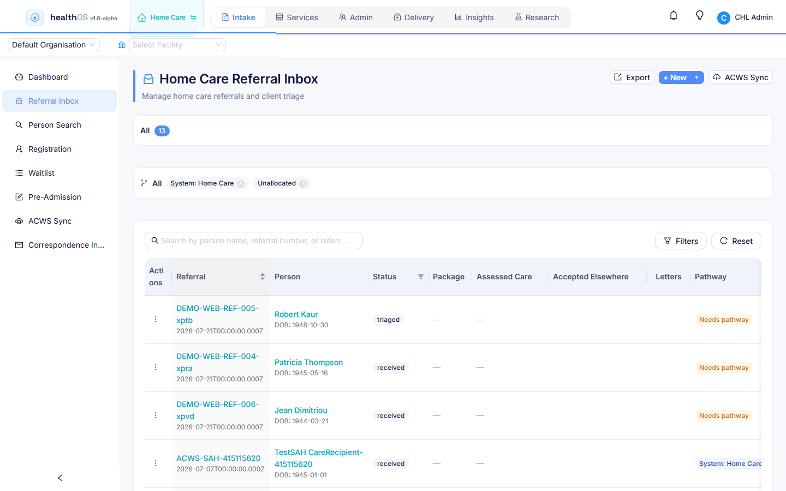Image resolution: width=786 pixels, height=491 pixels.
Task: Open the Filters button
Action: pos(681,241)
